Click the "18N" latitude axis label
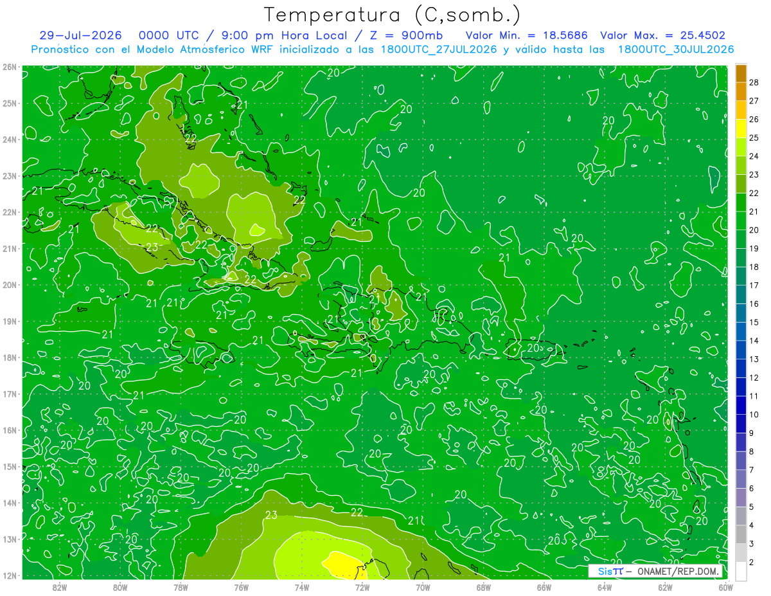 point(10,357)
